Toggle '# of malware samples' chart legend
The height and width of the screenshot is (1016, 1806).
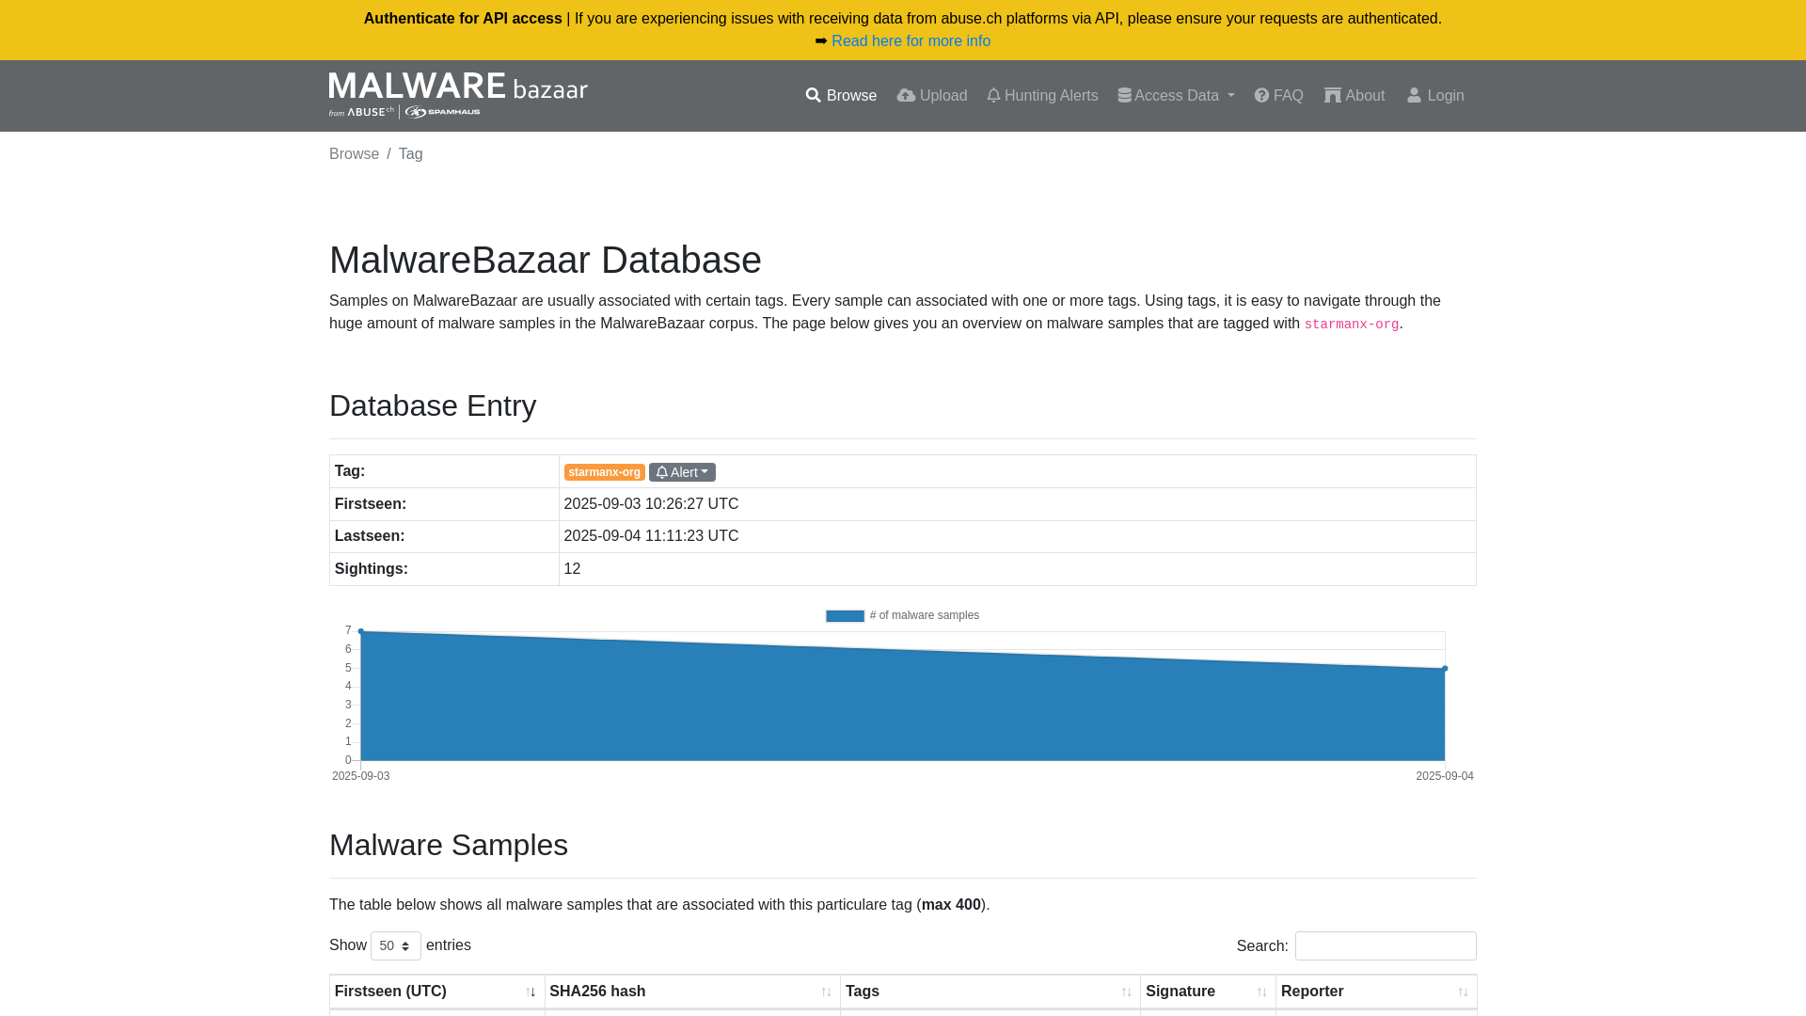pos(902,616)
